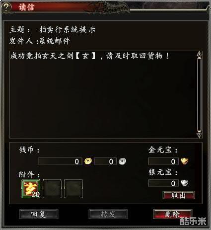The image size is (211, 230).
Task: Click the gold ingot 金元宝 icon
Action: (184, 161)
